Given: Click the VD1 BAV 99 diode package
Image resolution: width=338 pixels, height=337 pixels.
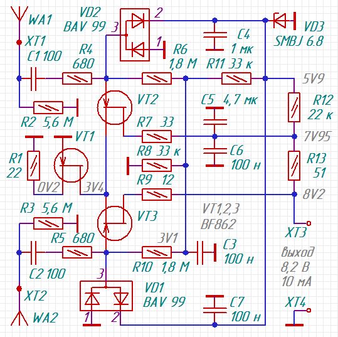Looking at the screenshot, I should point(106,296).
